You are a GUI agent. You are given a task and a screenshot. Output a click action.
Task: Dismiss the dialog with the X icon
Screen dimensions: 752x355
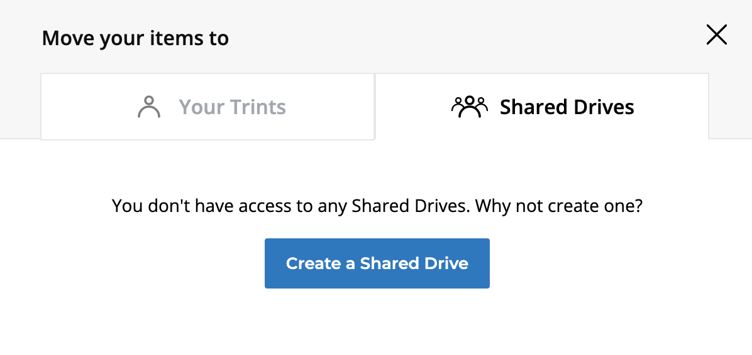716,35
